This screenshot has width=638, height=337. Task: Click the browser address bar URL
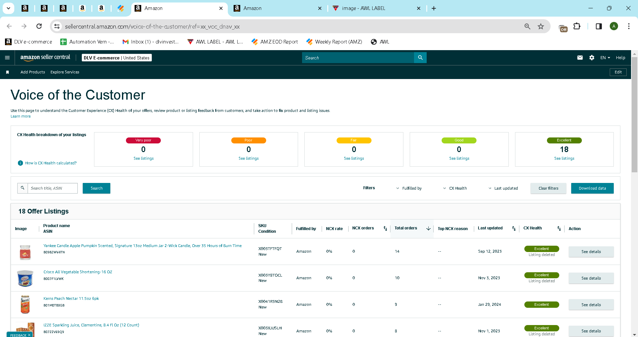(x=152, y=27)
